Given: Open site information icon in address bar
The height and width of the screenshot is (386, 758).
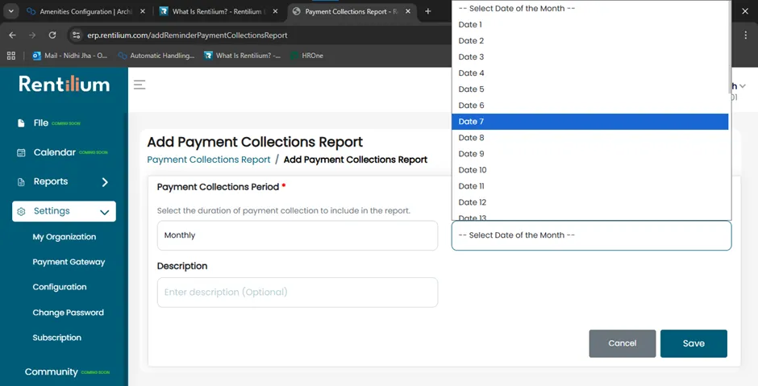Looking at the screenshot, I should click(76, 35).
